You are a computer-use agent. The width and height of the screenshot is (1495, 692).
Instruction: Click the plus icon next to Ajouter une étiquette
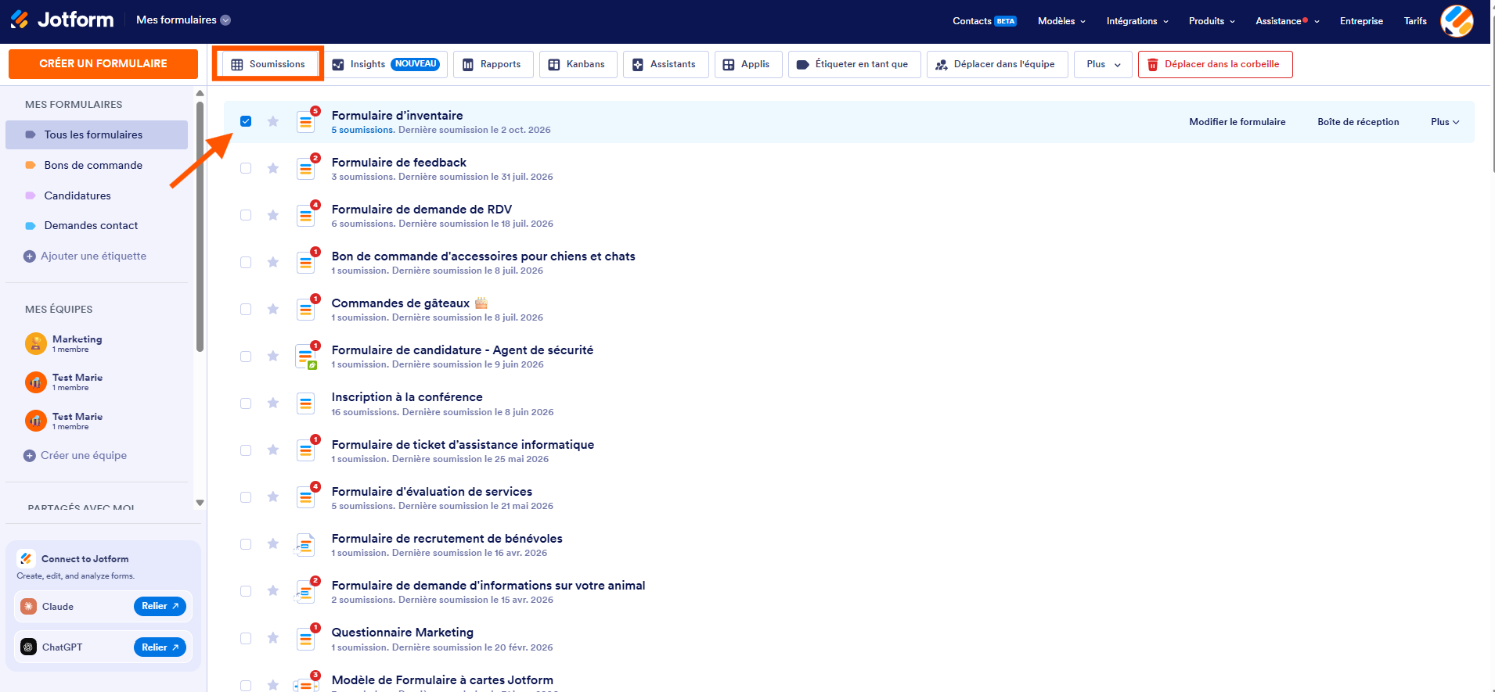pyautogui.click(x=30, y=256)
